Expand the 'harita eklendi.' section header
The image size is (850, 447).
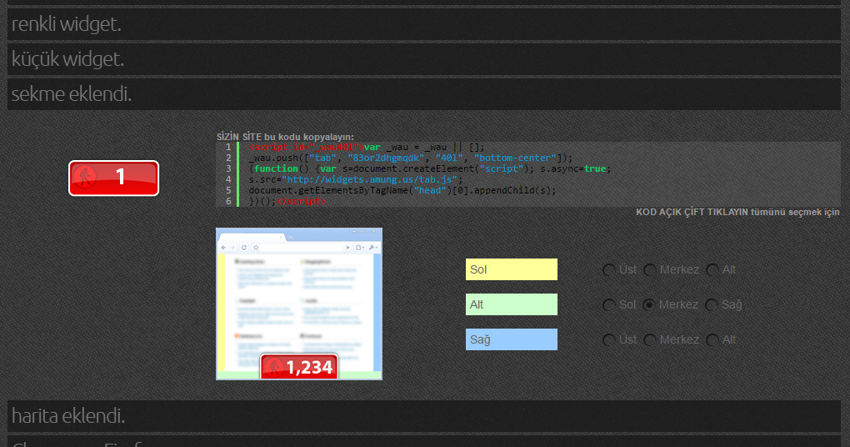coord(424,416)
